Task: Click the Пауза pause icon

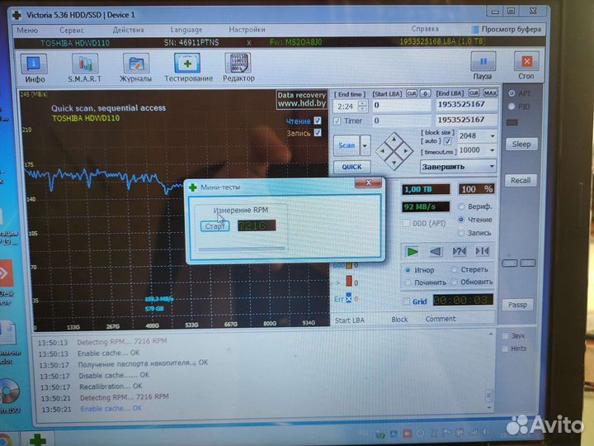Action: (x=482, y=64)
